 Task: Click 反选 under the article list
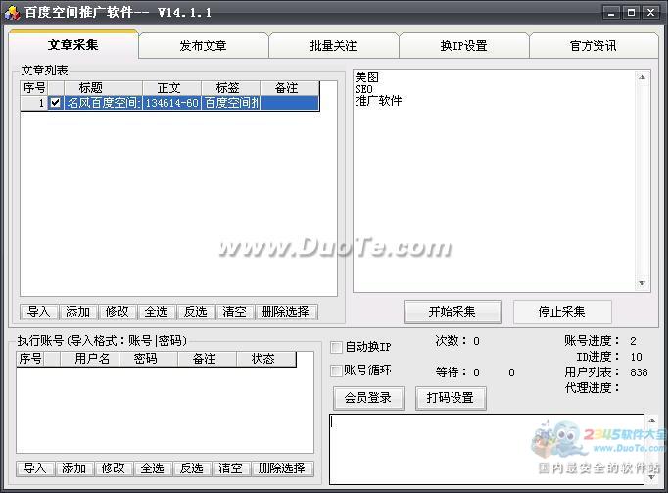tap(196, 312)
